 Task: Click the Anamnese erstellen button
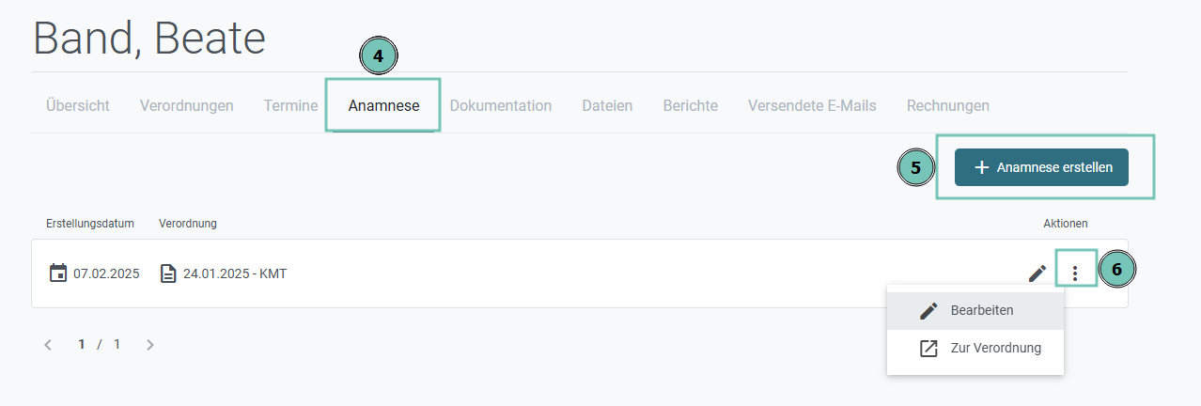1041,167
